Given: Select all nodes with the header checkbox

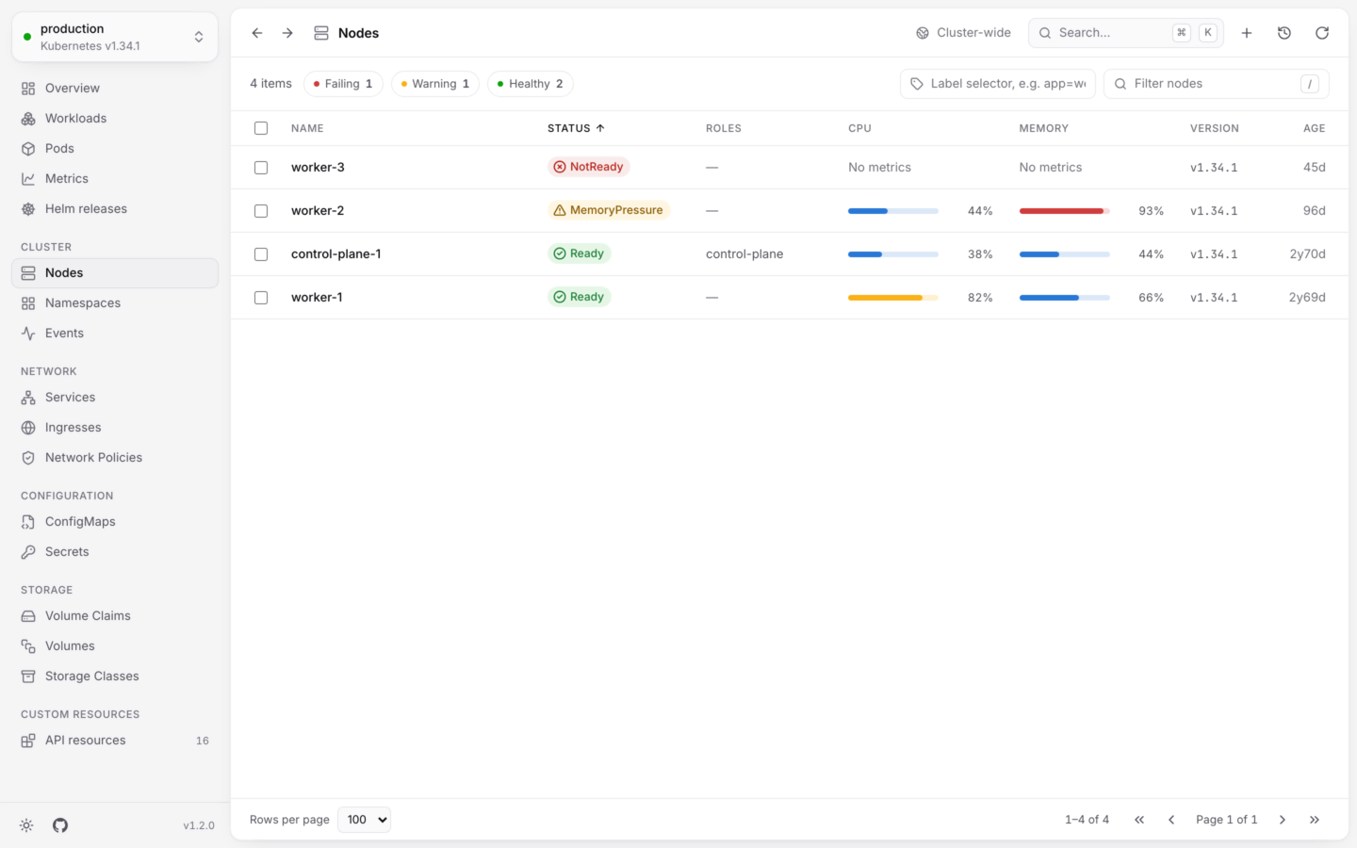Looking at the screenshot, I should coord(261,128).
